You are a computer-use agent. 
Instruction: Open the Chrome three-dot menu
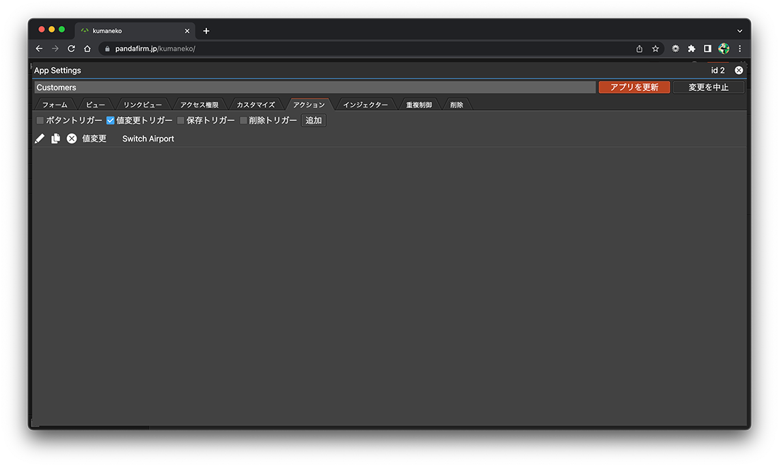(x=739, y=49)
